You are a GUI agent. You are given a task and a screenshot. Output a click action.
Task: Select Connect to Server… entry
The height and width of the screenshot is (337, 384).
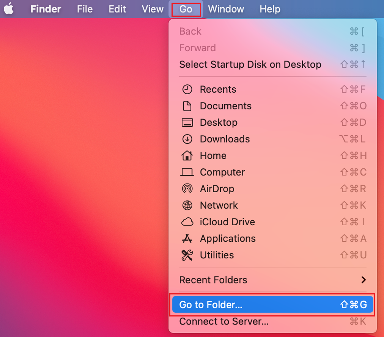[224, 321]
